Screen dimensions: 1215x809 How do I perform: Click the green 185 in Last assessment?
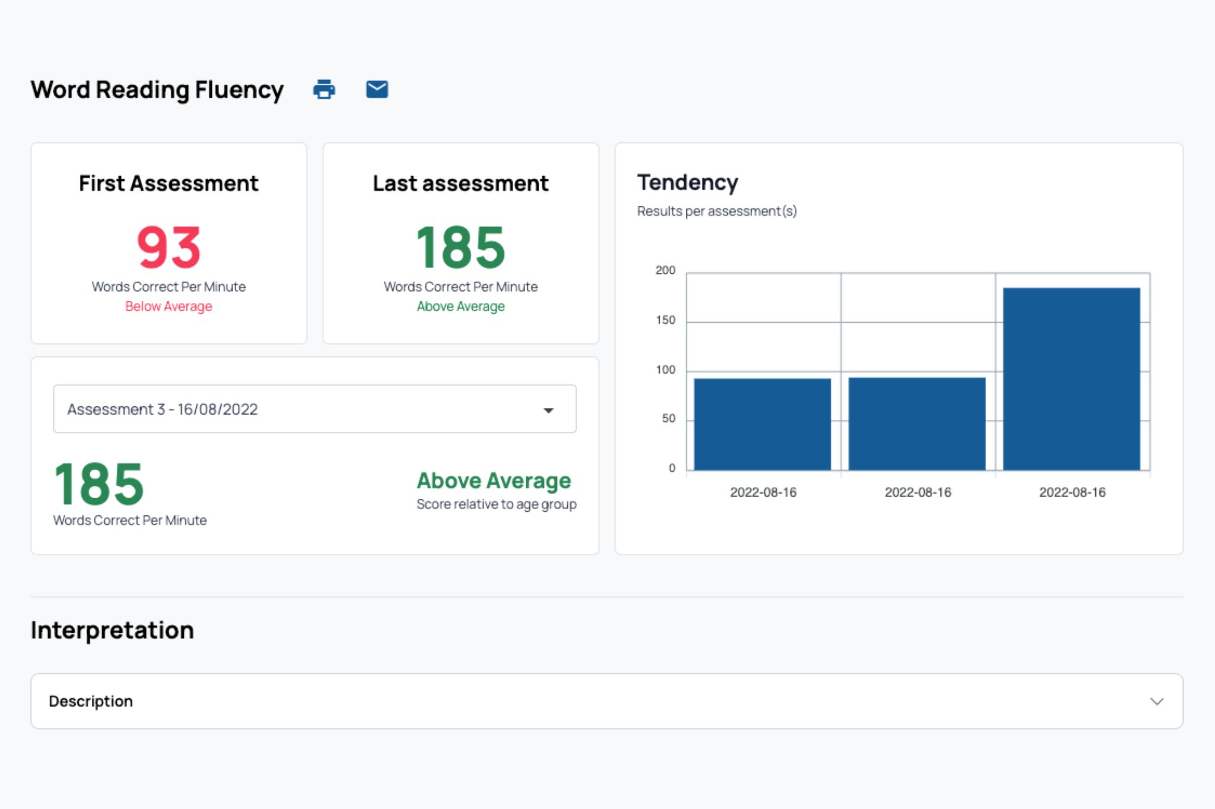460,247
